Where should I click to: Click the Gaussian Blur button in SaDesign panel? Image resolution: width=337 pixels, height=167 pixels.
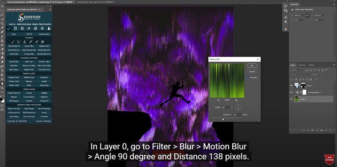[x=45, y=34]
